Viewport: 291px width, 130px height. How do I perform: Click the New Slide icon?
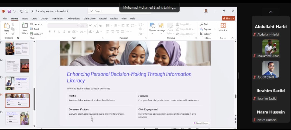(25, 25)
